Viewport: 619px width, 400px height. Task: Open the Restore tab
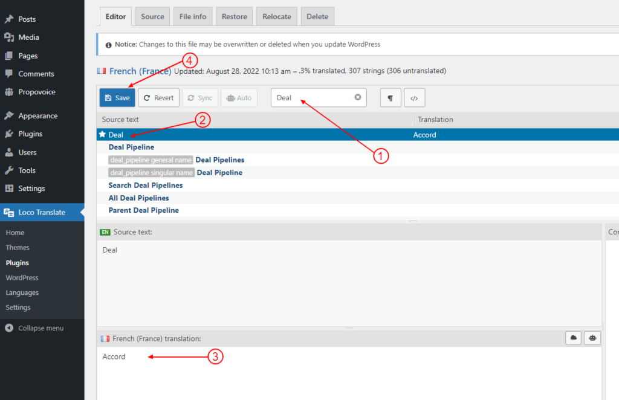[234, 16]
